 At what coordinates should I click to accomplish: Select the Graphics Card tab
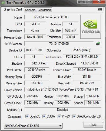pyautogui.click(x=13, y=9)
